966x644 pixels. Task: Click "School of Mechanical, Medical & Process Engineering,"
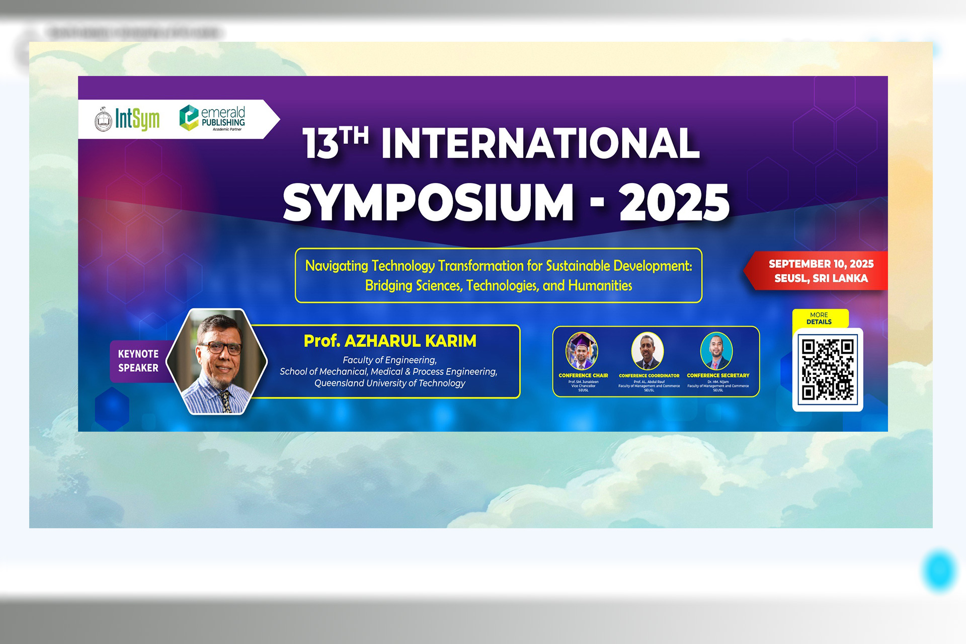388,372
